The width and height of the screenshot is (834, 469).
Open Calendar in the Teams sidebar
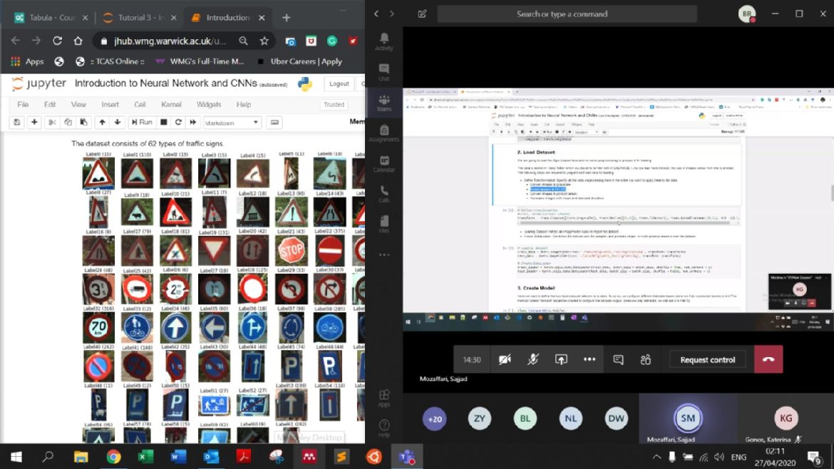point(384,163)
